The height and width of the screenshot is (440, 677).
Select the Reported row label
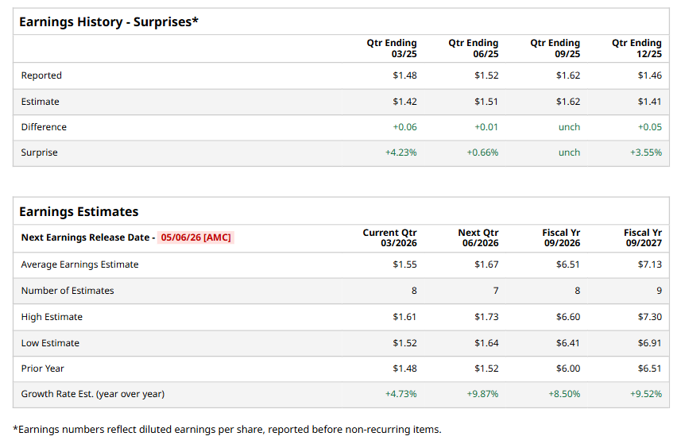click(x=41, y=75)
